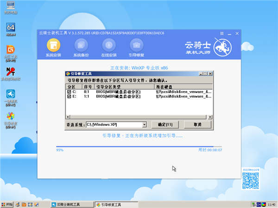
Task: Click the CH input language tray icon
Action: (259, 205)
